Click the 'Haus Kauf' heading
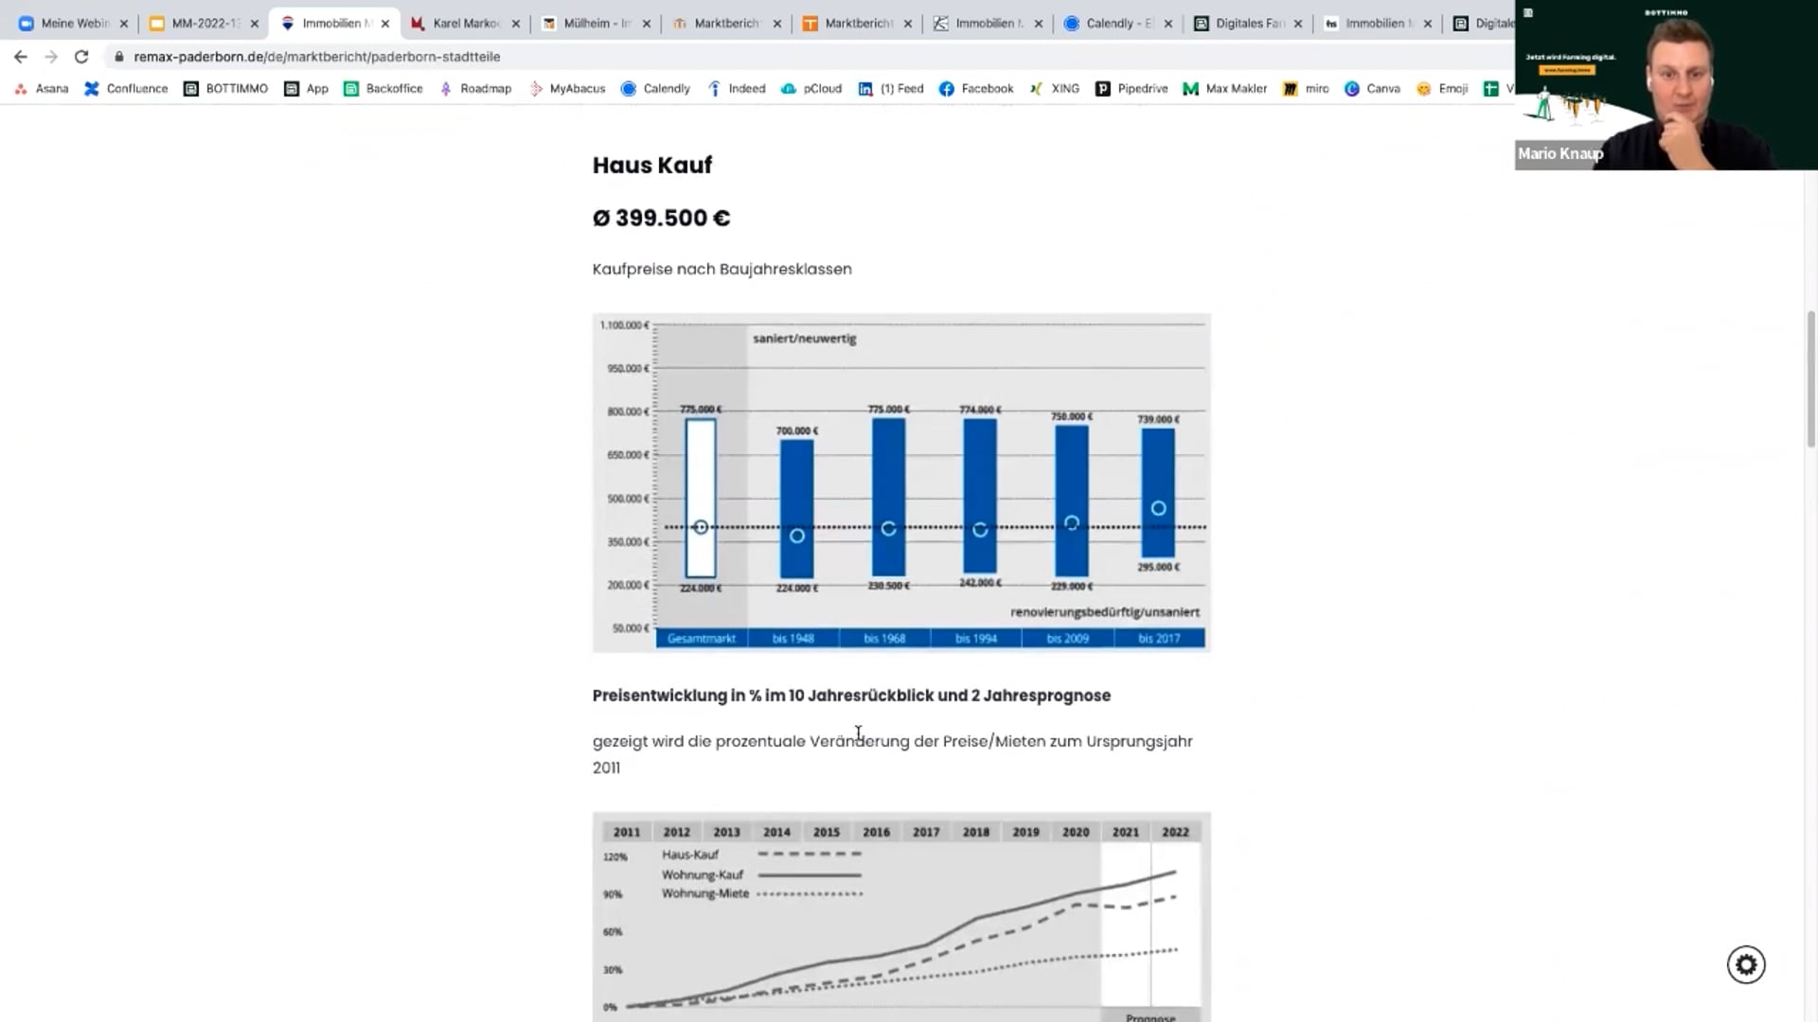The width and height of the screenshot is (1818, 1022). click(652, 165)
